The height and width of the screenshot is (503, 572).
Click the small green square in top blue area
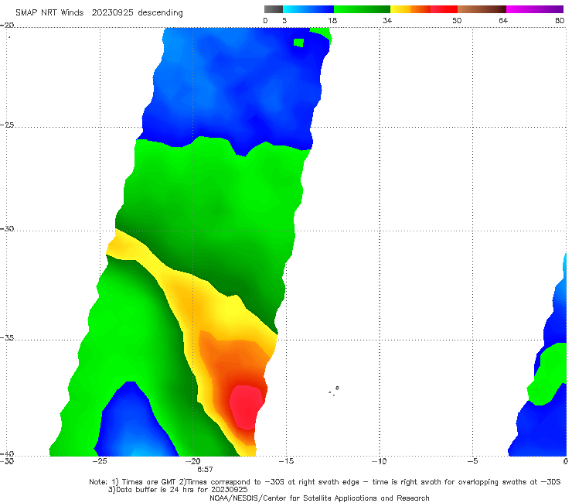point(299,43)
